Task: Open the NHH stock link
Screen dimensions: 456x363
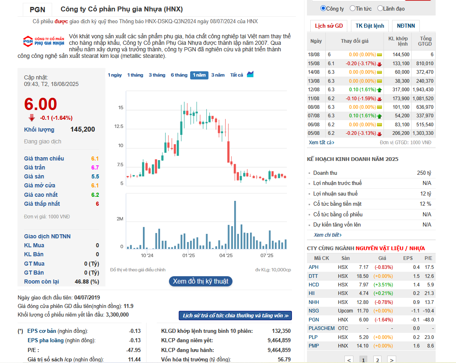Action: click(x=314, y=302)
